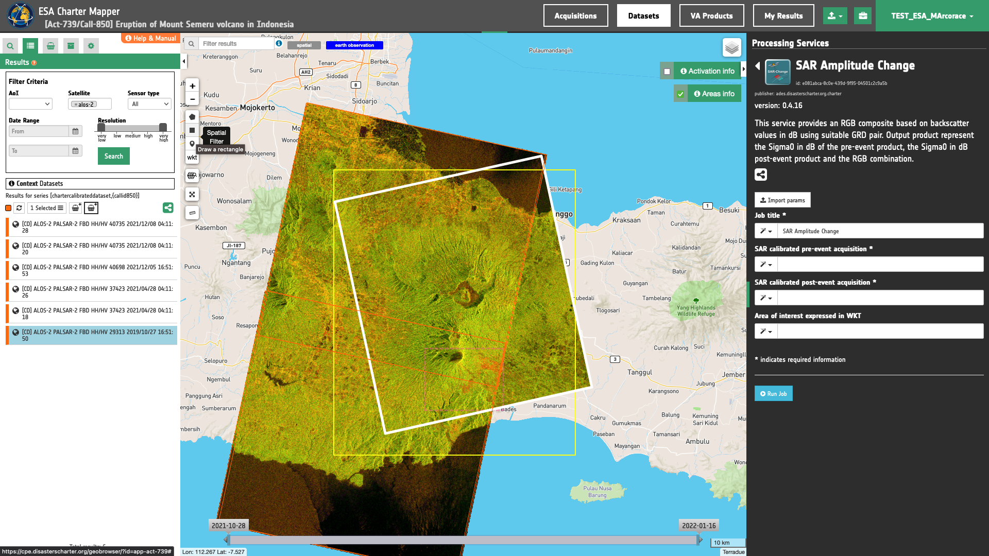The width and height of the screenshot is (989, 556).
Task: Expand the Activation info side arrow
Action: pyautogui.click(x=744, y=69)
